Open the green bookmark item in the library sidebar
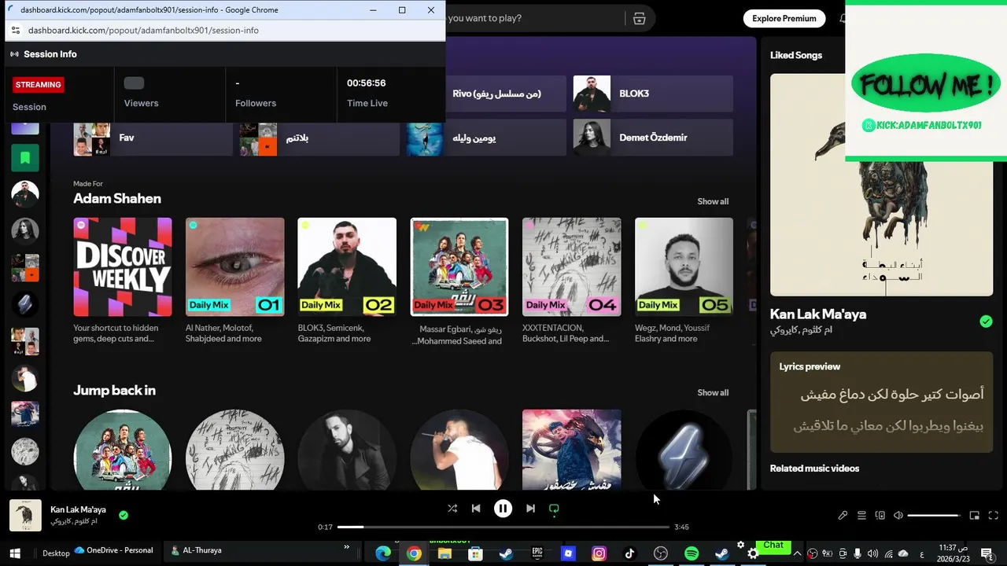Image resolution: width=1007 pixels, height=566 pixels. click(x=25, y=158)
